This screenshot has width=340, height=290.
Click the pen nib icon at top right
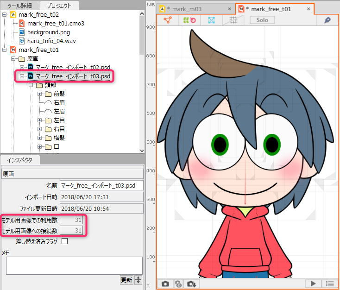327,20
